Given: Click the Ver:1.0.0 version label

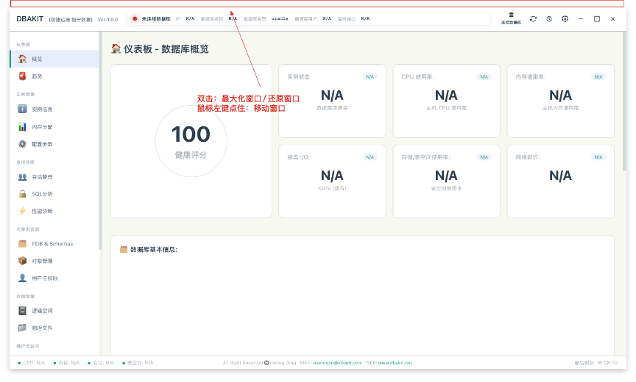Looking at the screenshot, I should pos(108,19).
